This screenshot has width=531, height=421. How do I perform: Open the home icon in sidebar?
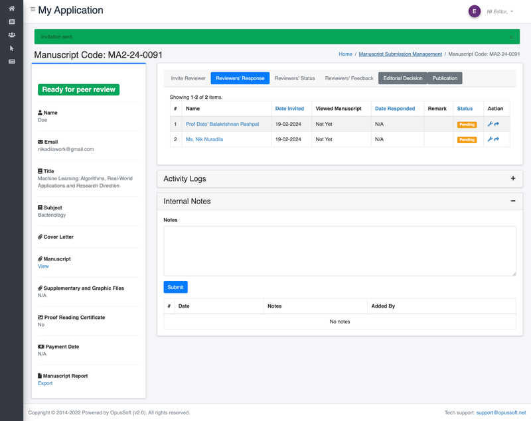click(x=11, y=9)
